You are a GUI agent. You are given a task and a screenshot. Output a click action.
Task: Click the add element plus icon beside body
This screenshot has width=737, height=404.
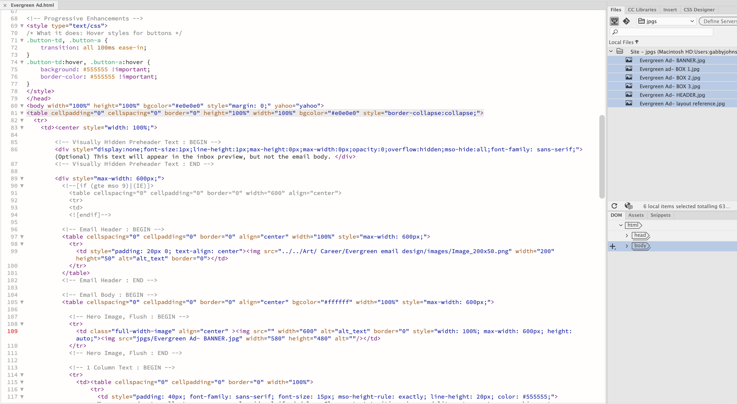[x=613, y=246]
